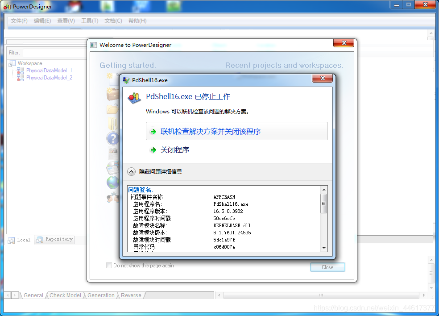The height and width of the screenshot is (316, 439).
Task: Click the Repository tab icon
Action: [39, 240]
